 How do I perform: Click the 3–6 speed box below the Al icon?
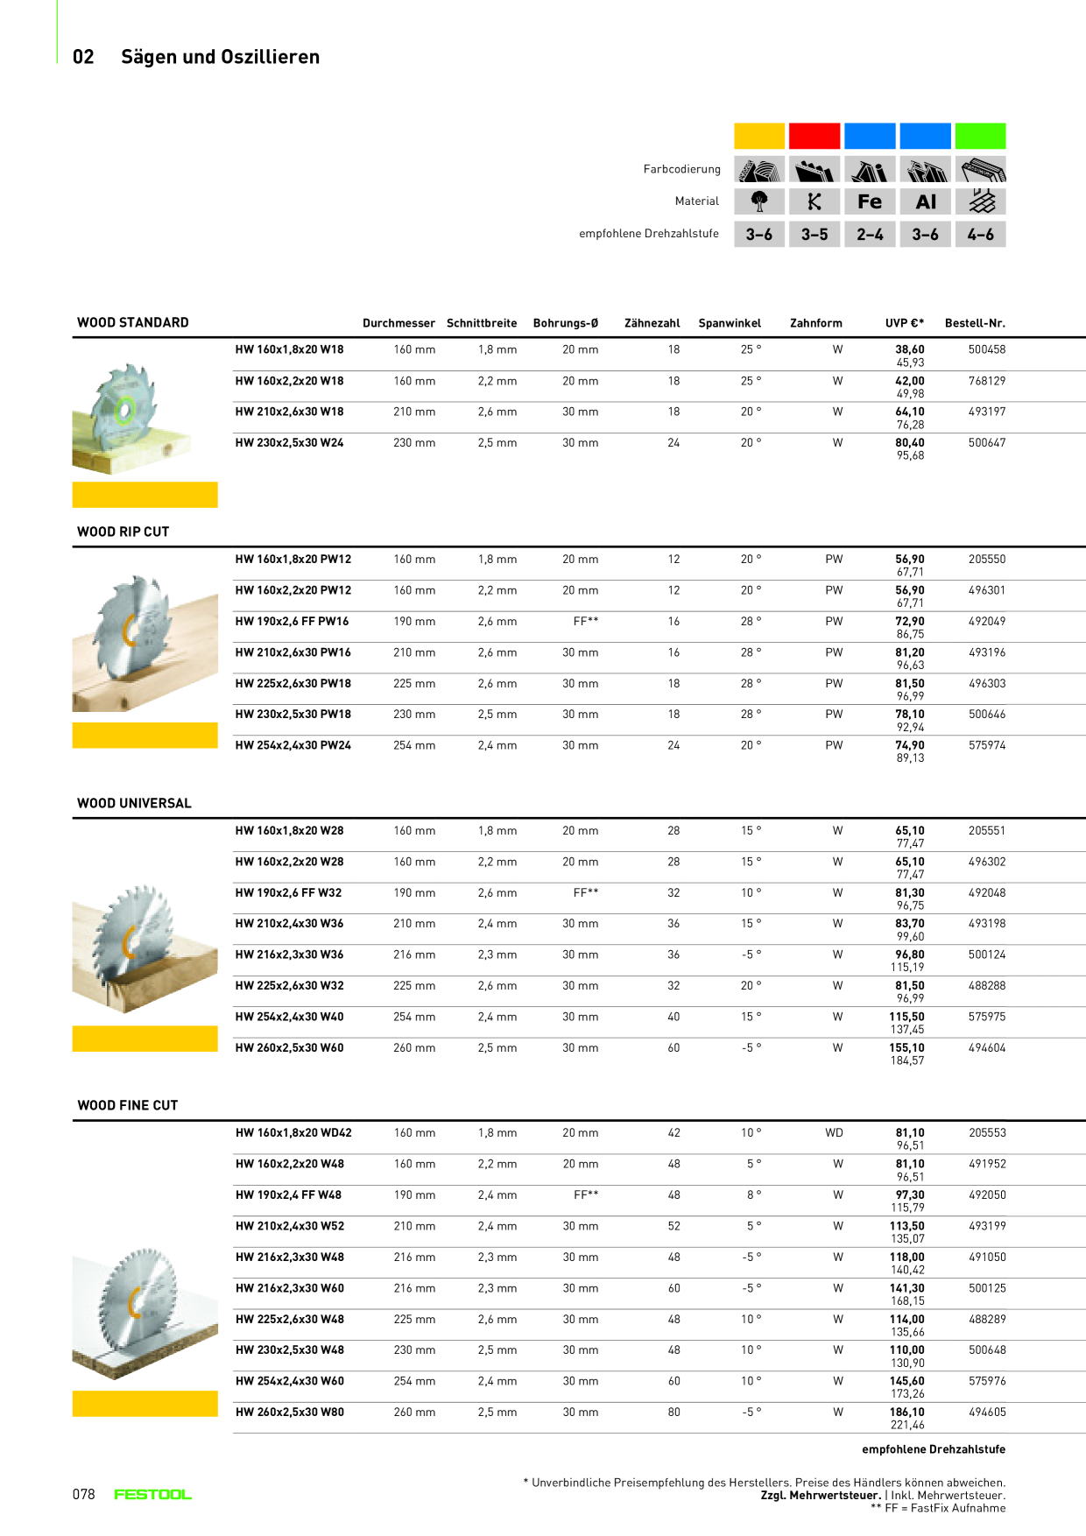[926, 234]
